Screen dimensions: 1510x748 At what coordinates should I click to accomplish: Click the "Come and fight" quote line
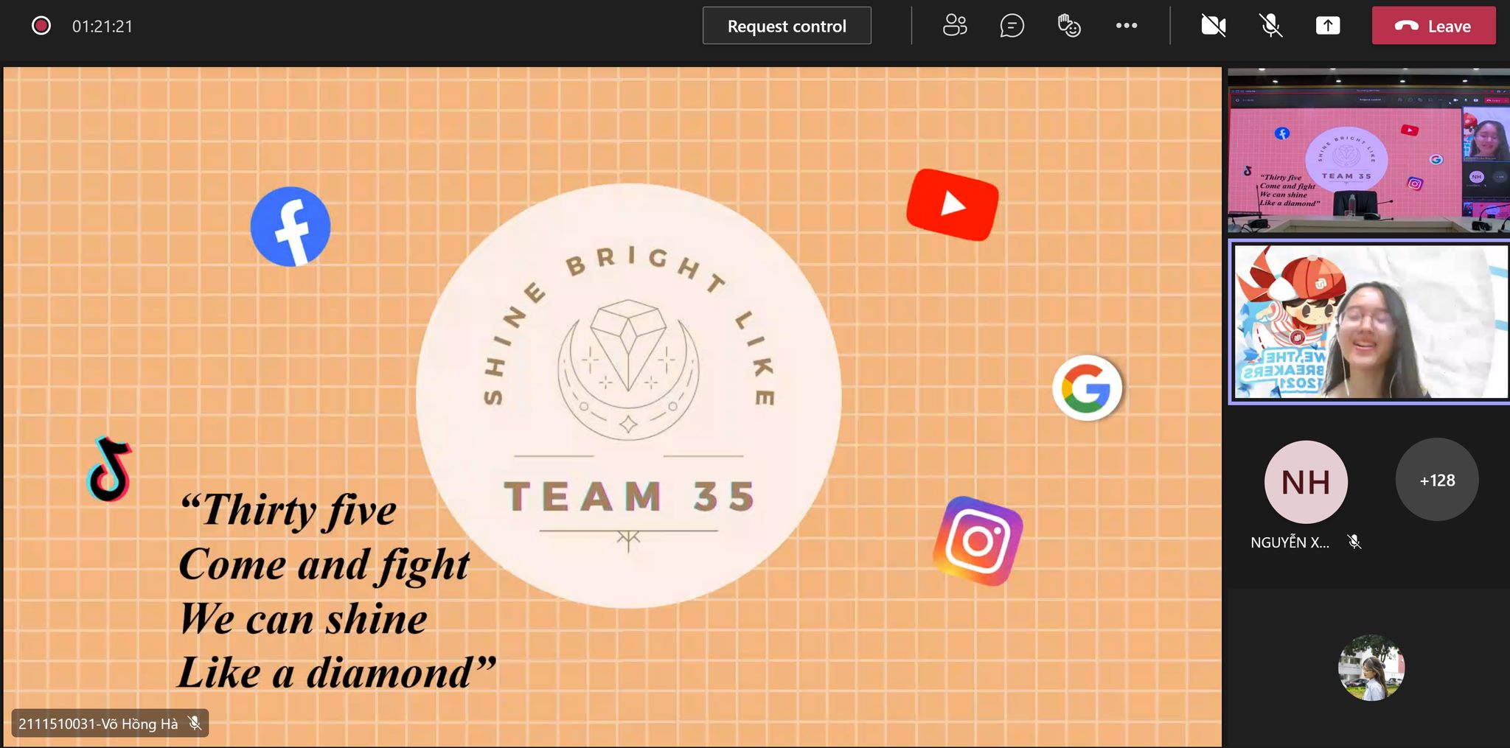pos(324,565)
